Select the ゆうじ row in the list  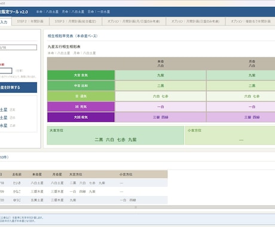pyautogui.click(x=84, y=200)
